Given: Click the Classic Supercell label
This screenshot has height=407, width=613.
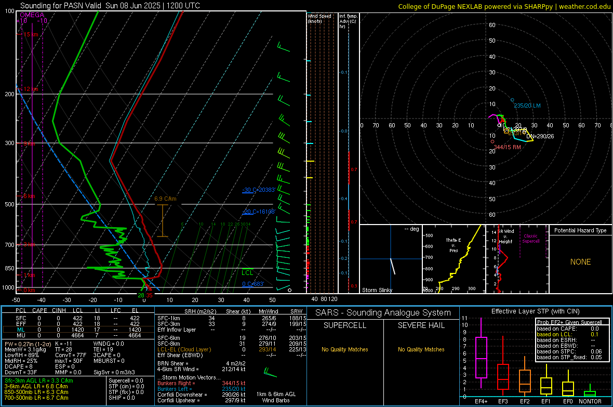Looking at the screenshot, I should click(531, 239).
